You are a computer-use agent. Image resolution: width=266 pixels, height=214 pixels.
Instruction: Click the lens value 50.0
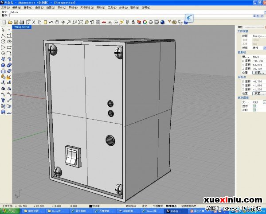point(256,57)
